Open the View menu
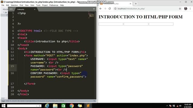 click(x=27, y=5)
